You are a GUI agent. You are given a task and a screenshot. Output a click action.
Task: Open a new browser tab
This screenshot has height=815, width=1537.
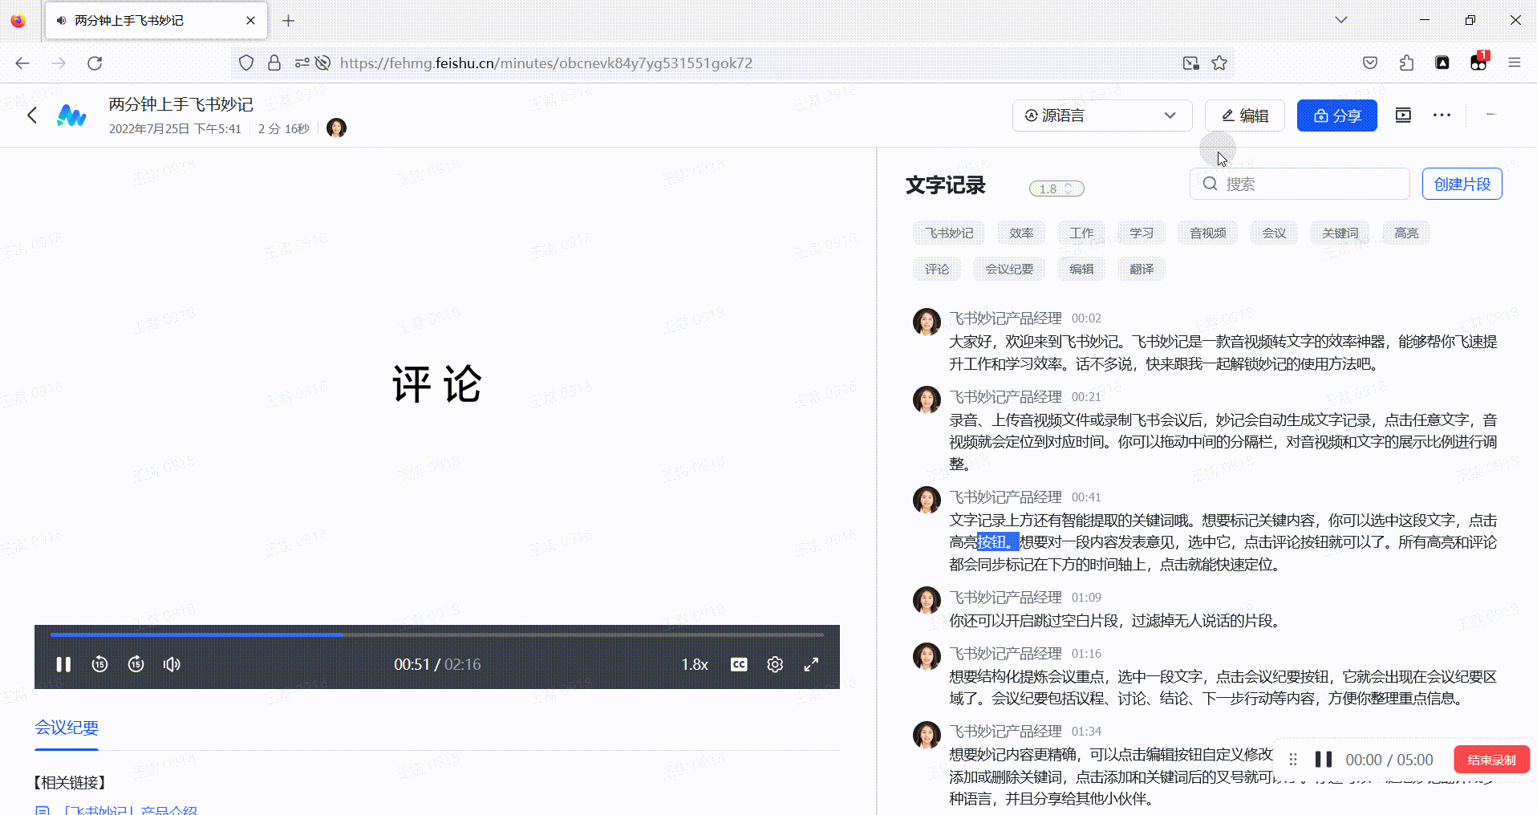click(x=289, y=21)
